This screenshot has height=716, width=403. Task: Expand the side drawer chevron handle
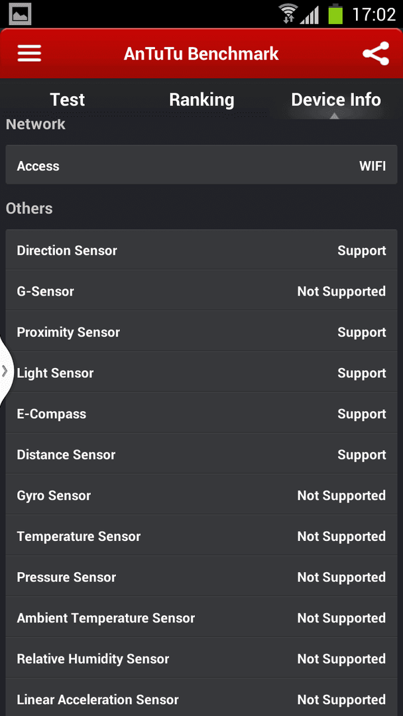point(7,371)
